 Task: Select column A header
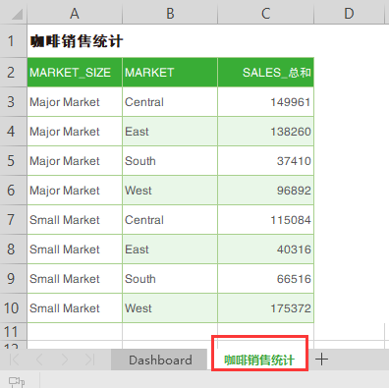75,14
